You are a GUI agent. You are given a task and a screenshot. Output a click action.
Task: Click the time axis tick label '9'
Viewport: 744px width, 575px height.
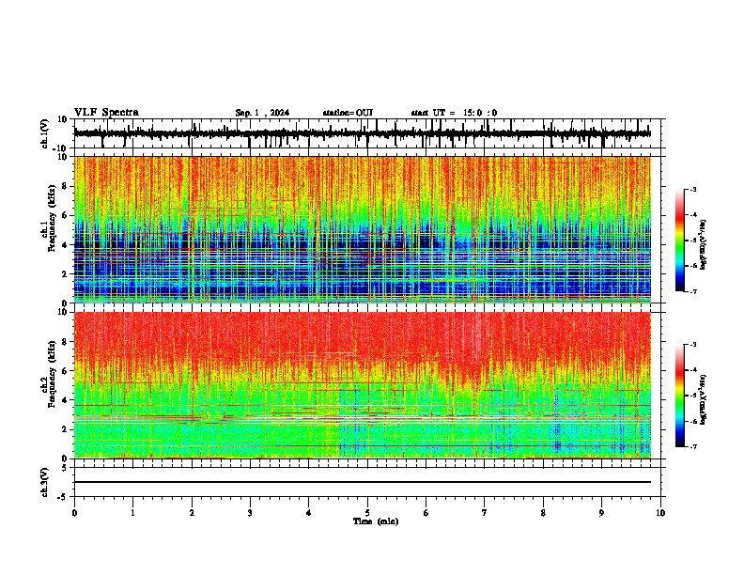tap(601, 513)
